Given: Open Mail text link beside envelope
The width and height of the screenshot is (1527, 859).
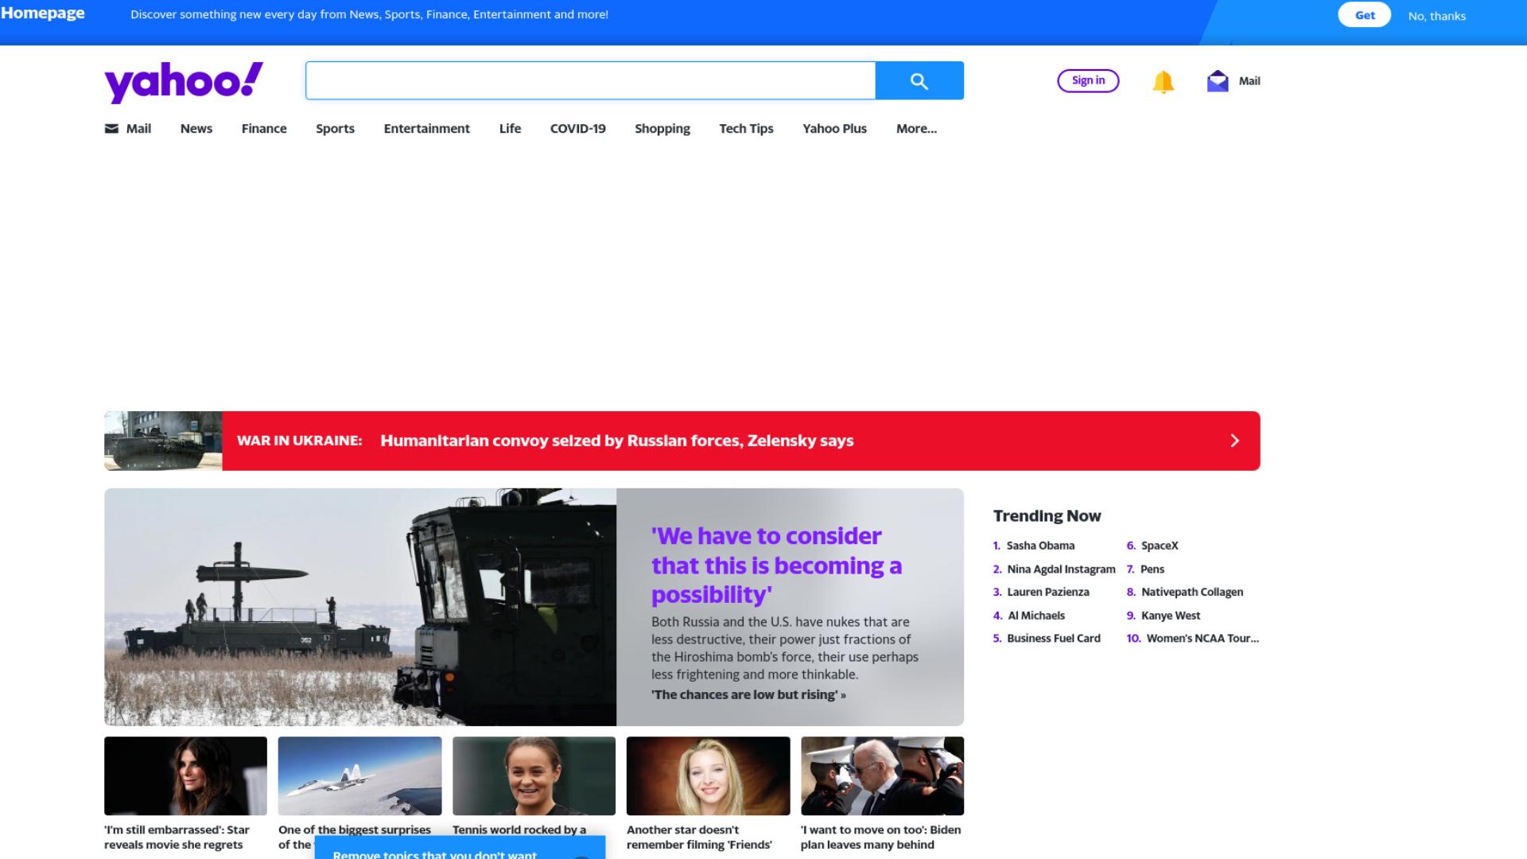Looking at the screenshot, I should (1249, 81).
